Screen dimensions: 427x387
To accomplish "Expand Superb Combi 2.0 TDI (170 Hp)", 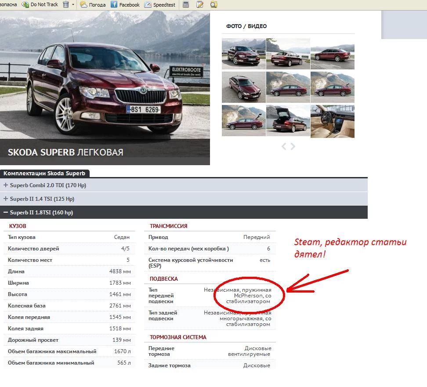I will point(184,185).
